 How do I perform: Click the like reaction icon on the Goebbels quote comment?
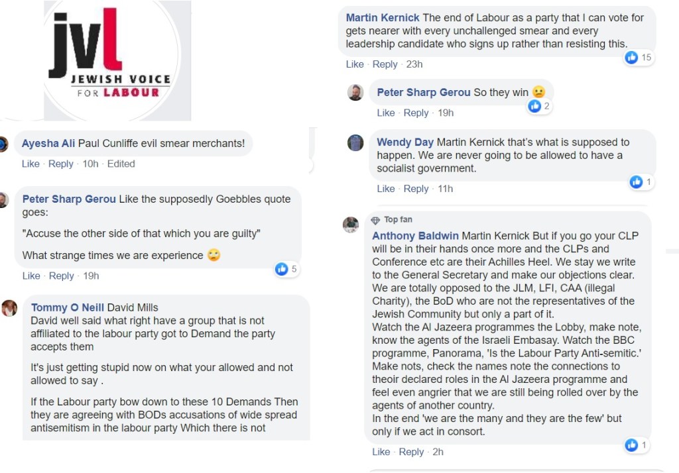282,269
